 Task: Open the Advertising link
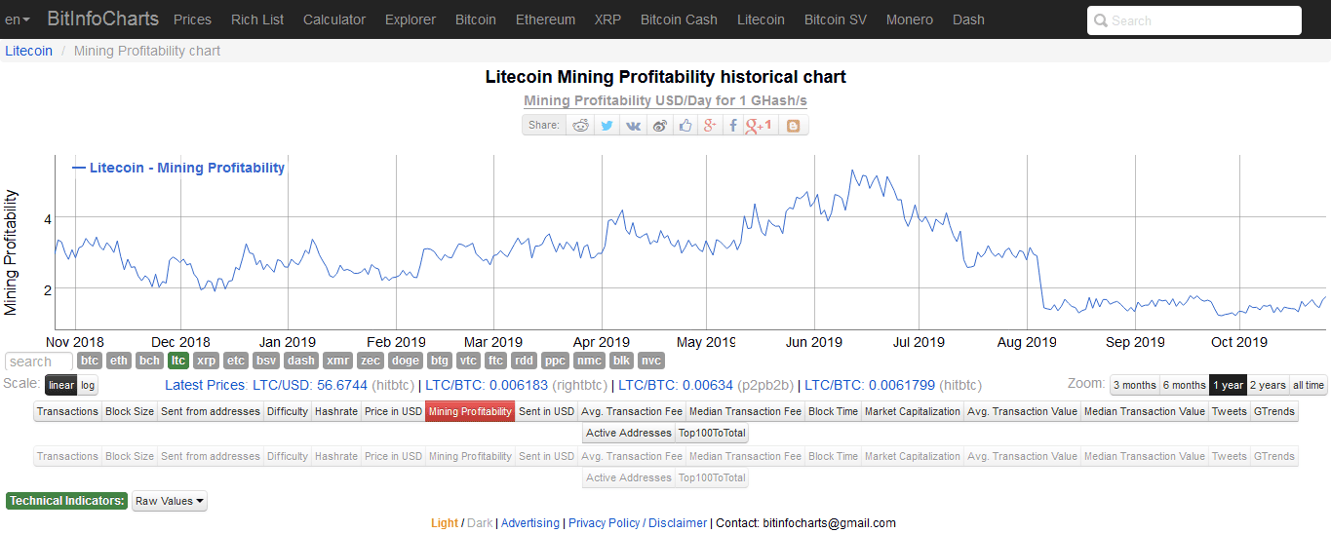coord(530,523)
